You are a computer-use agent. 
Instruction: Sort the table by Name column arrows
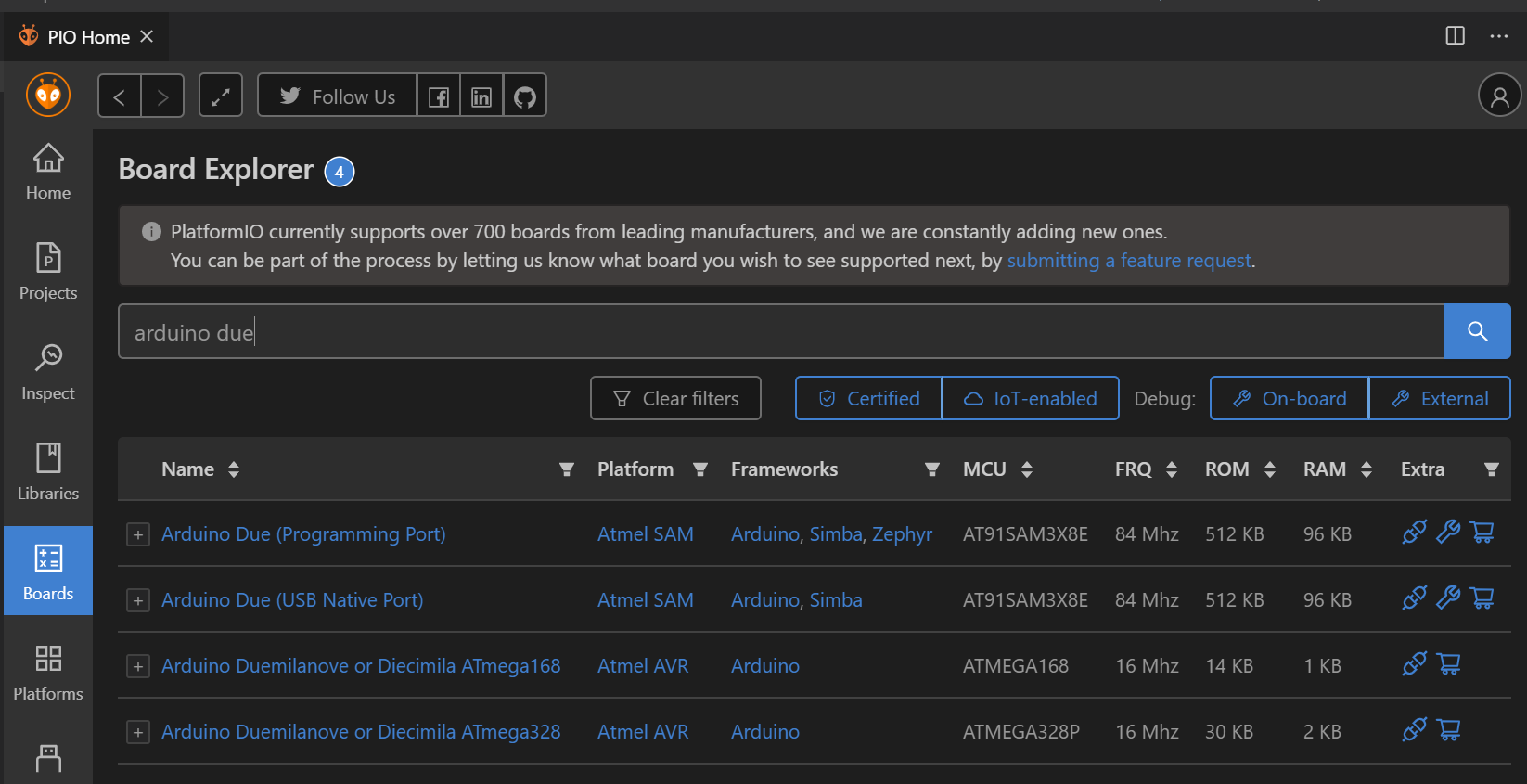pos(234,469)
